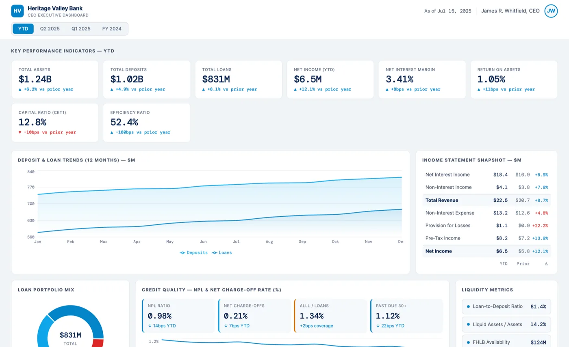Click the Aug label on chart axis
The height and width of the screenshot is (347, 569).
coord(269,241)
